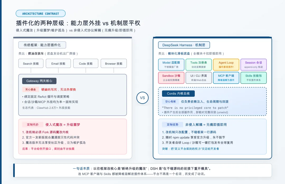Select the DeepSeek Harness · 机制层 label
Screen dimensions: 285x184
[184, 45]
